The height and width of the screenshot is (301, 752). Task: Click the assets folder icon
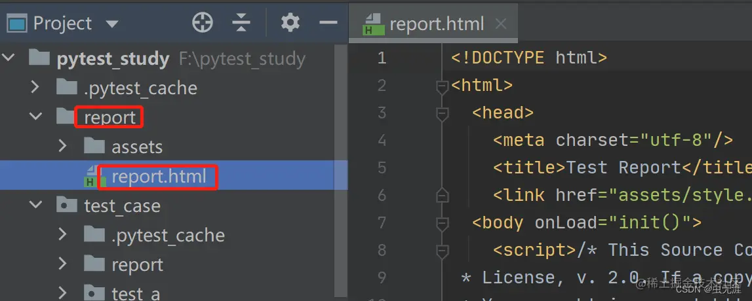(x=94, y=146)
